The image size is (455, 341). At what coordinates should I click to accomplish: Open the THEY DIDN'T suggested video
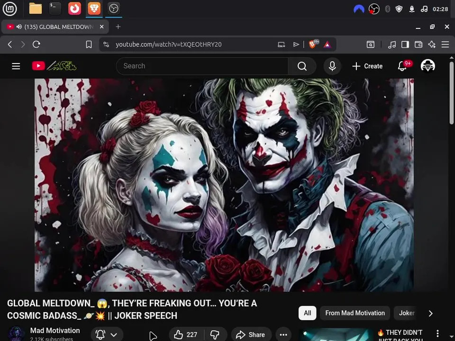400,335
